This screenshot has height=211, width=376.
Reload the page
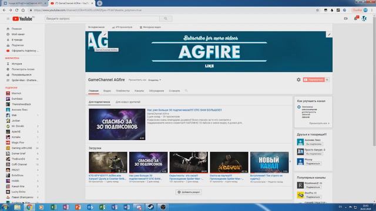point(16,10)
